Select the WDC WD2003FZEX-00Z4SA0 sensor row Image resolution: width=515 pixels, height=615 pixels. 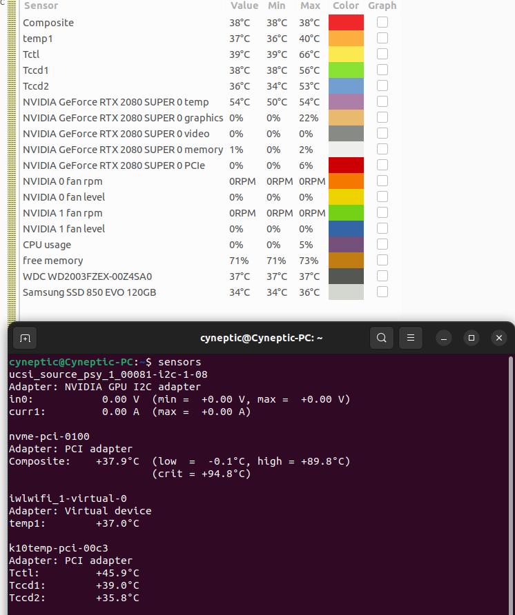87,276
